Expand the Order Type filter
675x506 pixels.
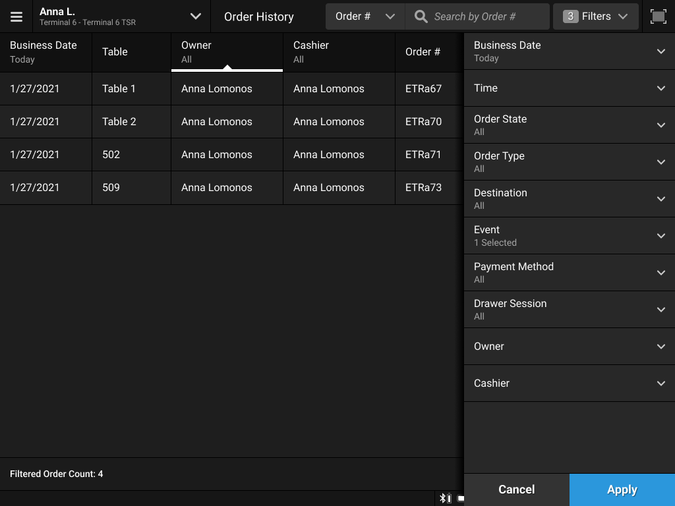pyautogui.click(x=568, y=161)
